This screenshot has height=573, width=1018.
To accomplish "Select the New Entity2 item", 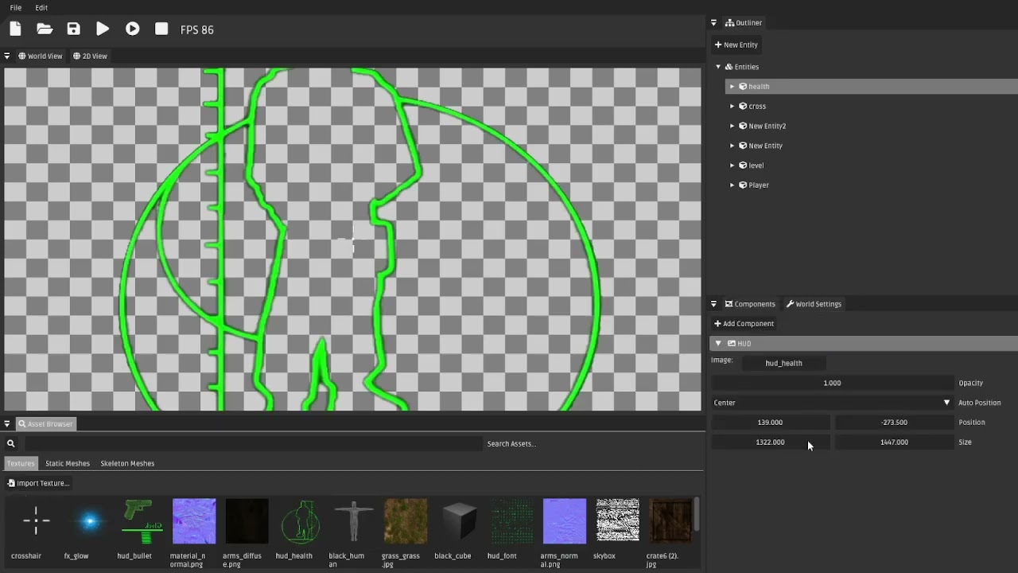I will (x=767, y=126).
